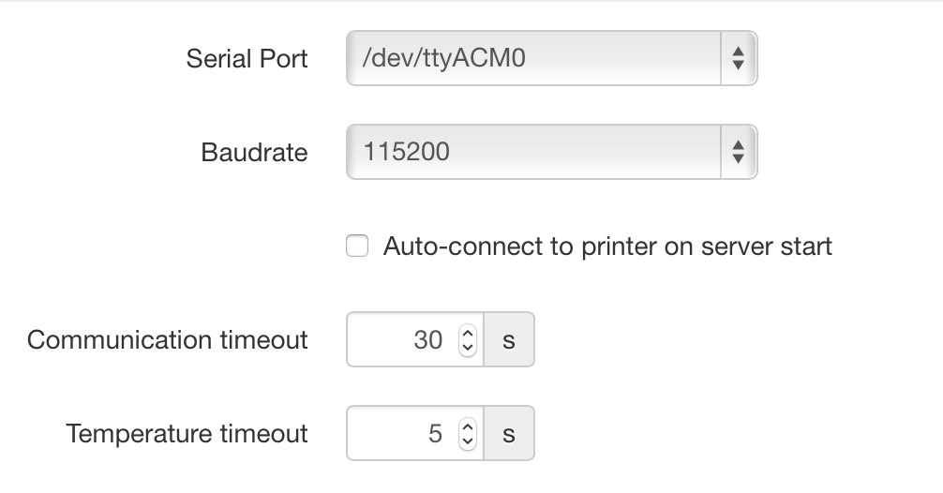Click the up arrowhead on Serial Port selector
The image size is (943, 493).
pyautogui.click(x=738, y=52)
